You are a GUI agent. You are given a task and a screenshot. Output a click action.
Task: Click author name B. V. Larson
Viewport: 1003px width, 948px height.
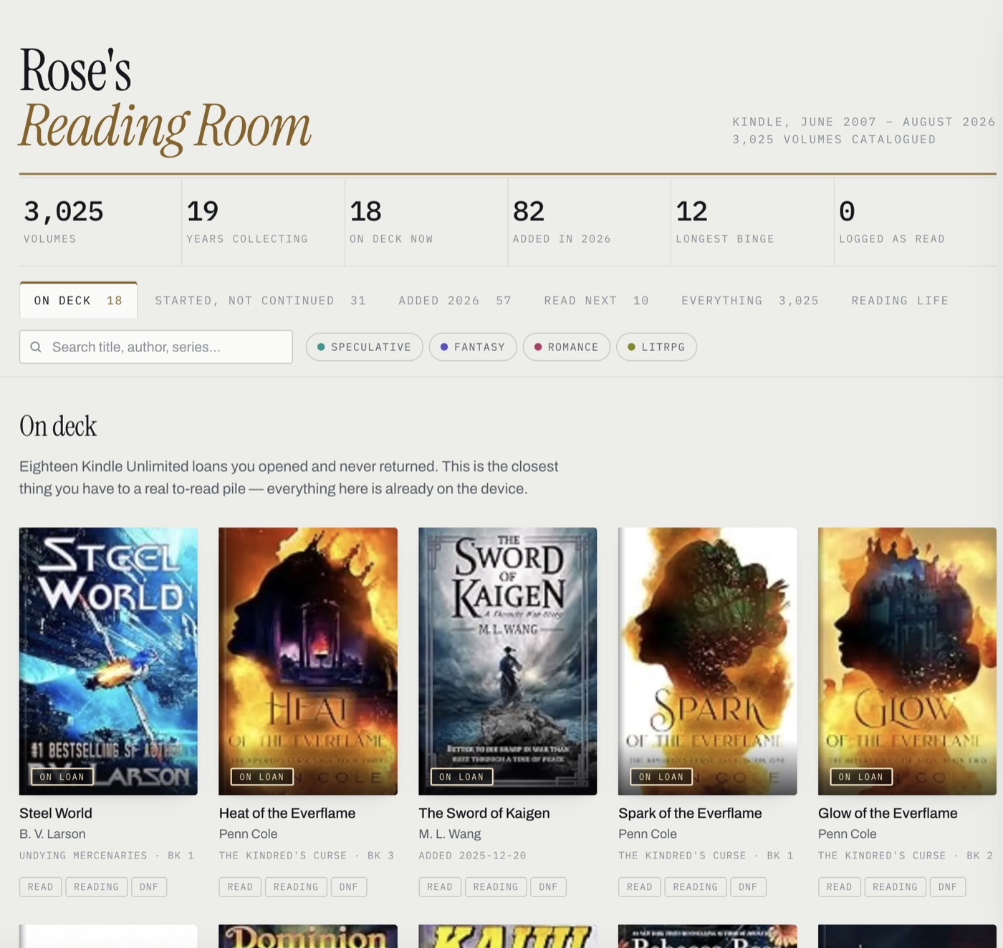pos(52,834)
